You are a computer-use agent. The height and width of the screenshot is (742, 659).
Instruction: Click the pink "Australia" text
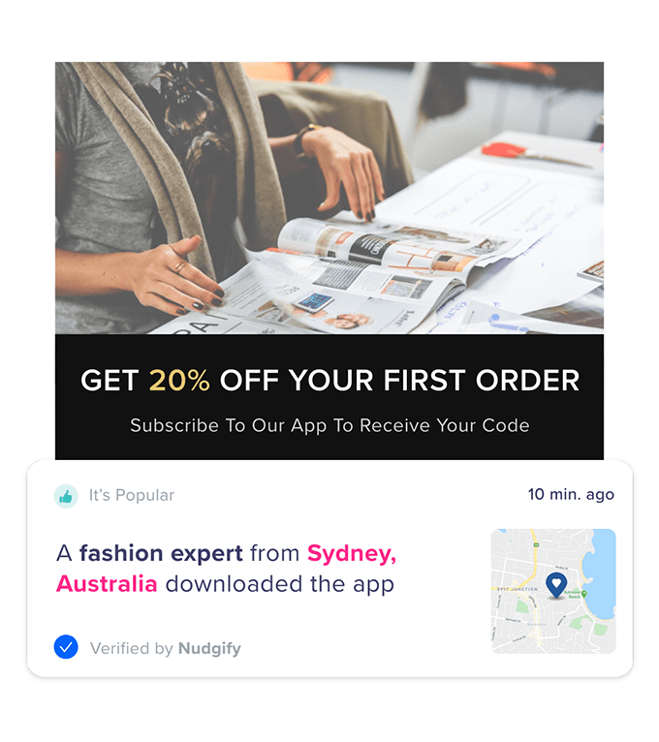tap(107, 583)
